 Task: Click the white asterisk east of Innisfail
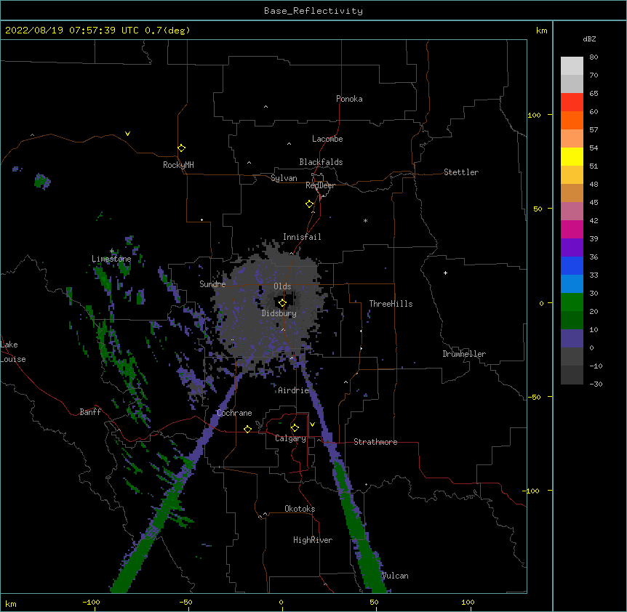[365, 220]
